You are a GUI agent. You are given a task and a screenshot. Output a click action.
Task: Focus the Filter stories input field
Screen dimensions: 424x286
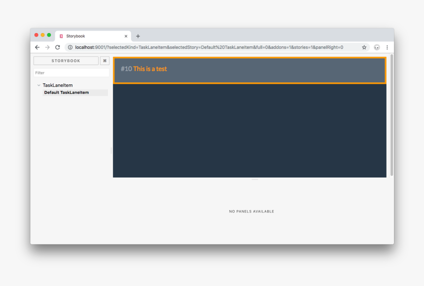[71, 72]
